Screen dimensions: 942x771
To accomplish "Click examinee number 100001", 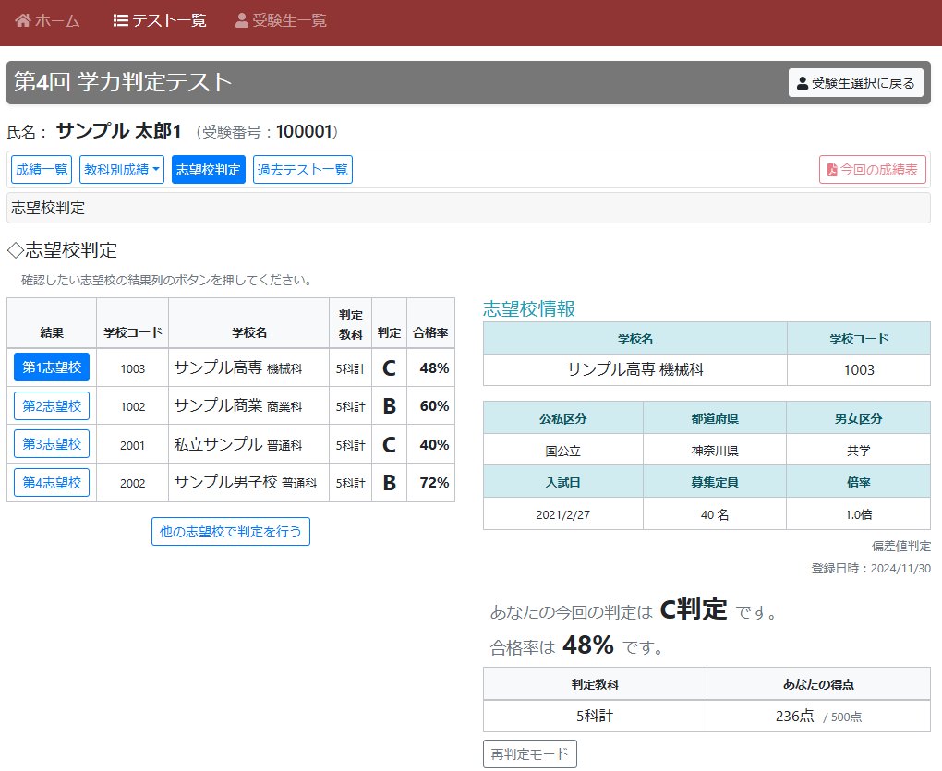I will tap(304, 131).
